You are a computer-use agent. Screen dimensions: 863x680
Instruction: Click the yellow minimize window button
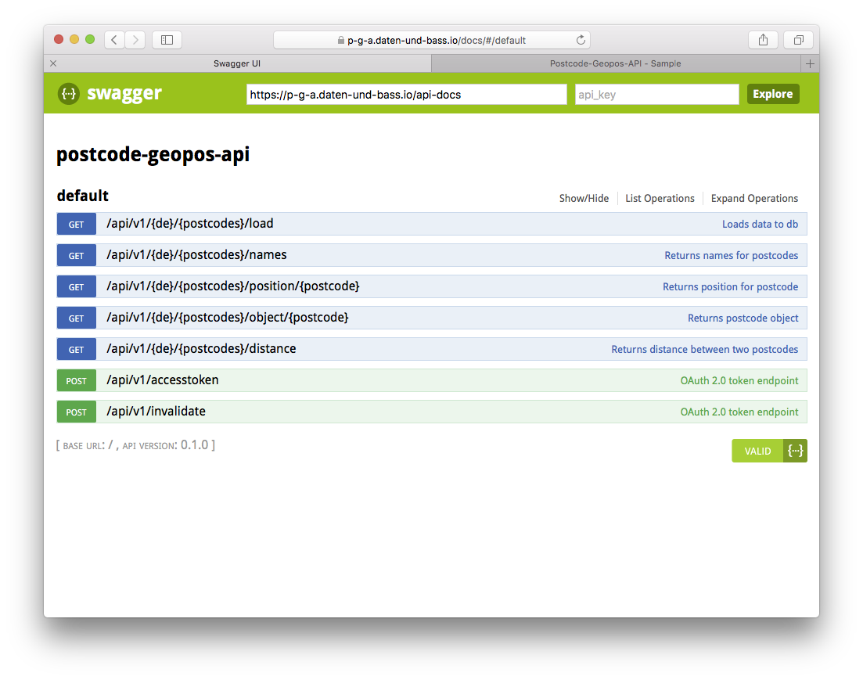click(74, 39)
